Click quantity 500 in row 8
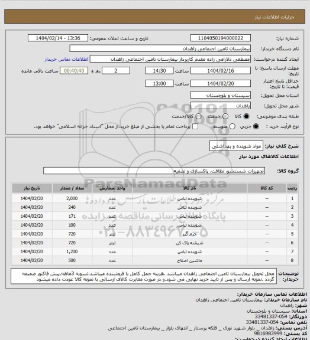The width and height of the screenshot is (310, 340). point(72,261)
